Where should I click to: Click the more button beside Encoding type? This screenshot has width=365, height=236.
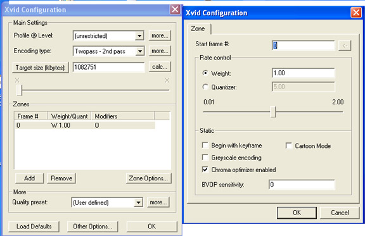(x=160, y=51)
